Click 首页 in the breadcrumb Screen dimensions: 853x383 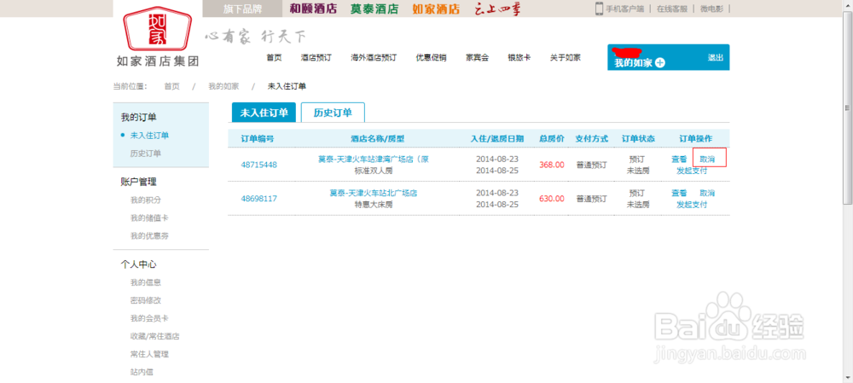click(172, 86)
